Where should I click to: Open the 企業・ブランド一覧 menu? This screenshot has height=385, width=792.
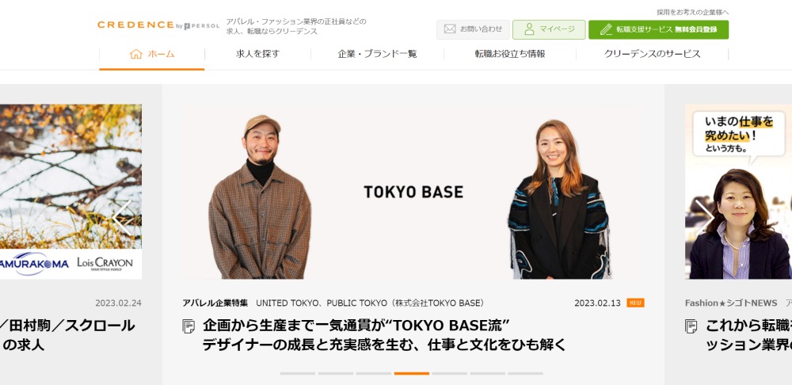pos(377,54)
